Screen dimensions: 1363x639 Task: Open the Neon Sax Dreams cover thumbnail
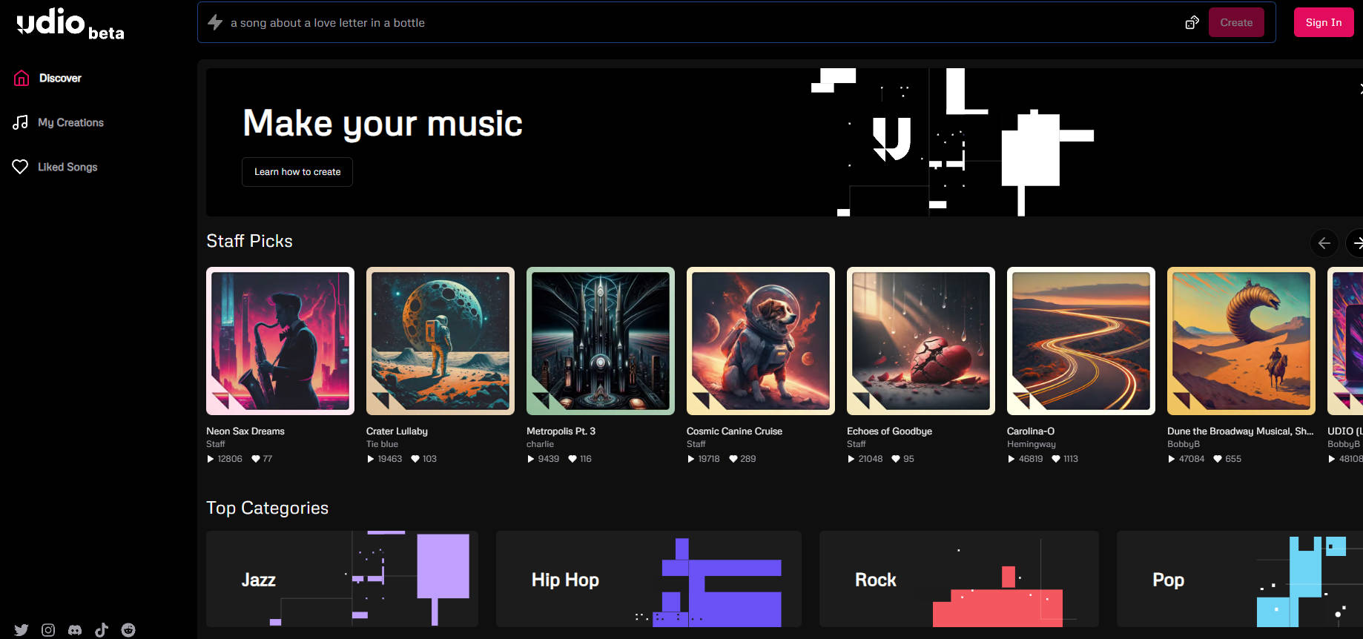pos(280,341)
